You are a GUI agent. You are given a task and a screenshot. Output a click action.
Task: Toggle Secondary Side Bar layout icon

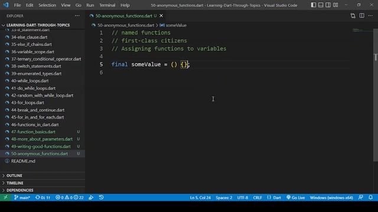(x=328, y=5)
